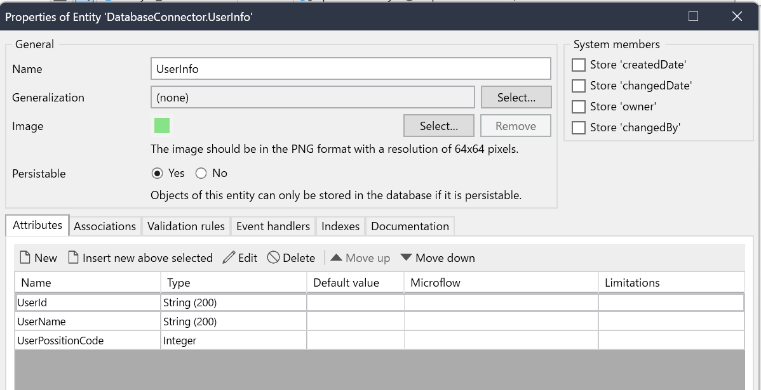Open the Validation rules tab
Screen dimensions: 761x390
click(x=186, y=226)
